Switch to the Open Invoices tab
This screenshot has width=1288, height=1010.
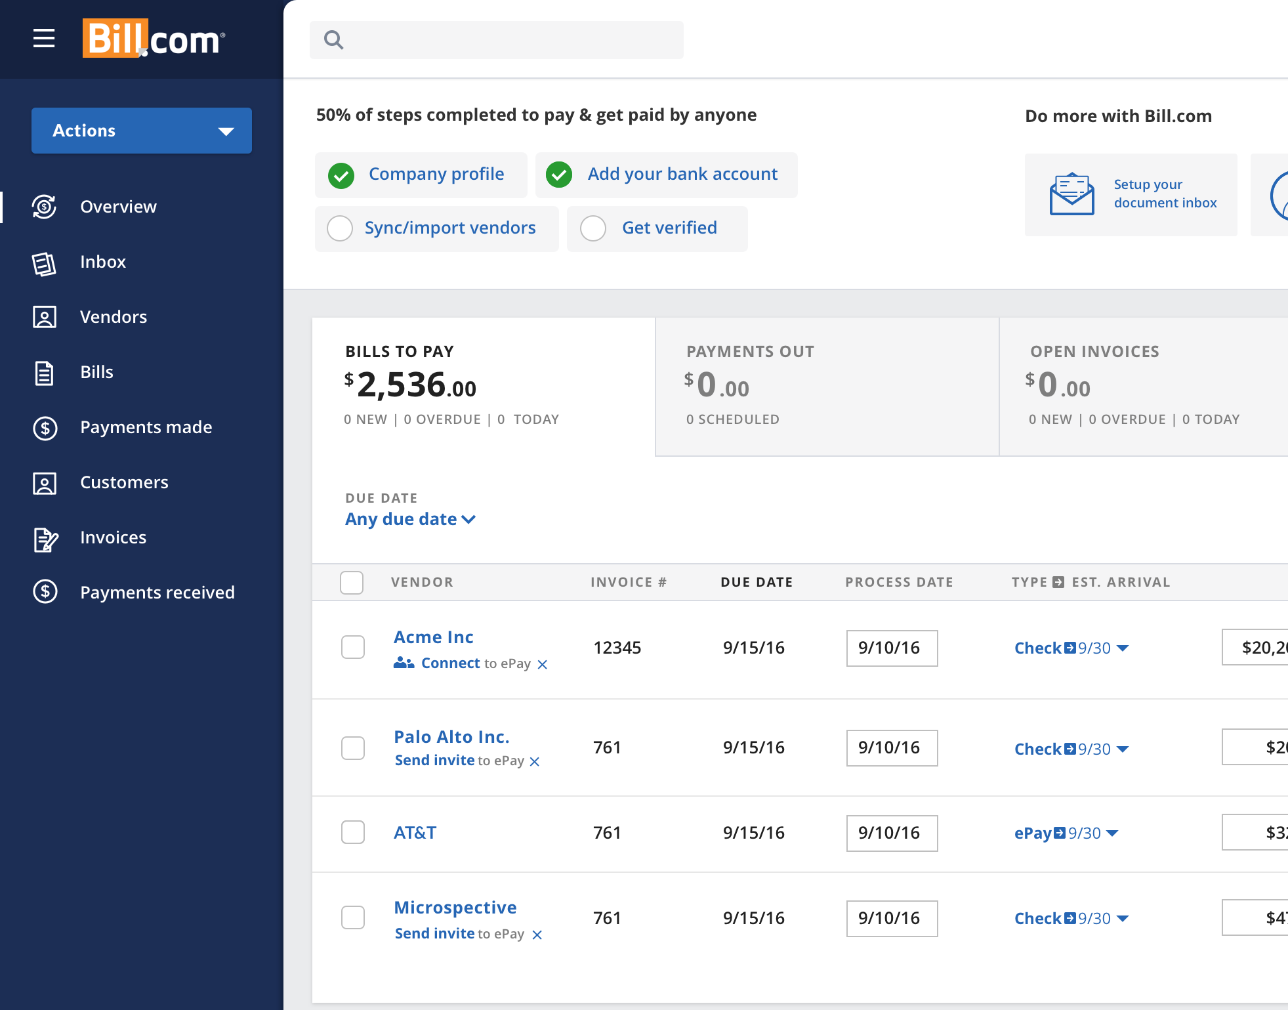1144,387
